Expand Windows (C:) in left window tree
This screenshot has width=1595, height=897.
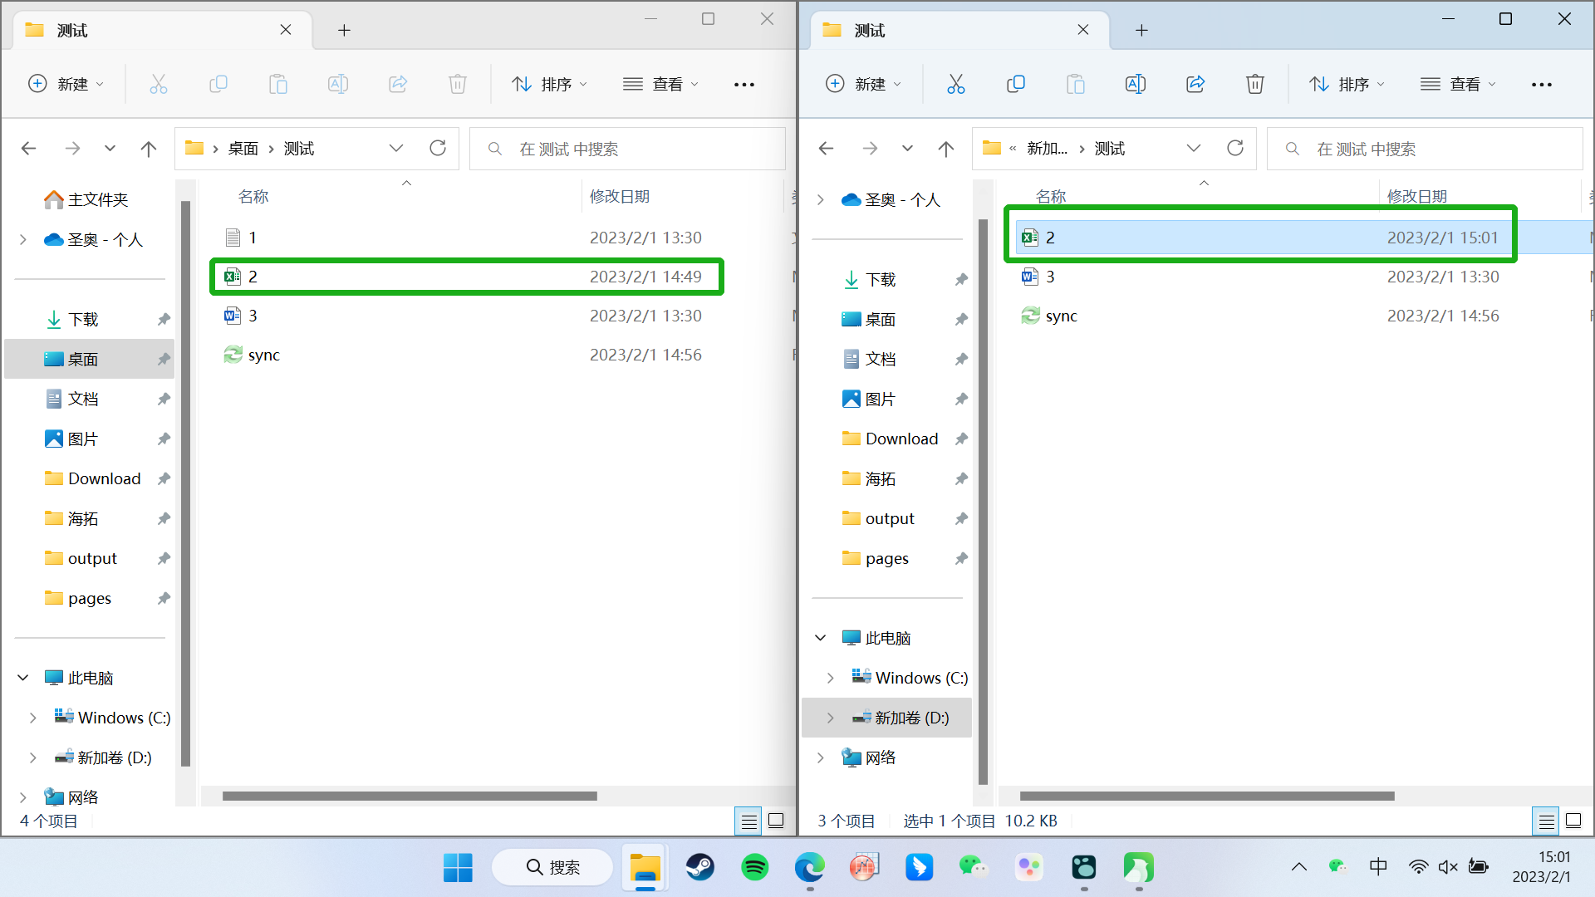point(32,718)
